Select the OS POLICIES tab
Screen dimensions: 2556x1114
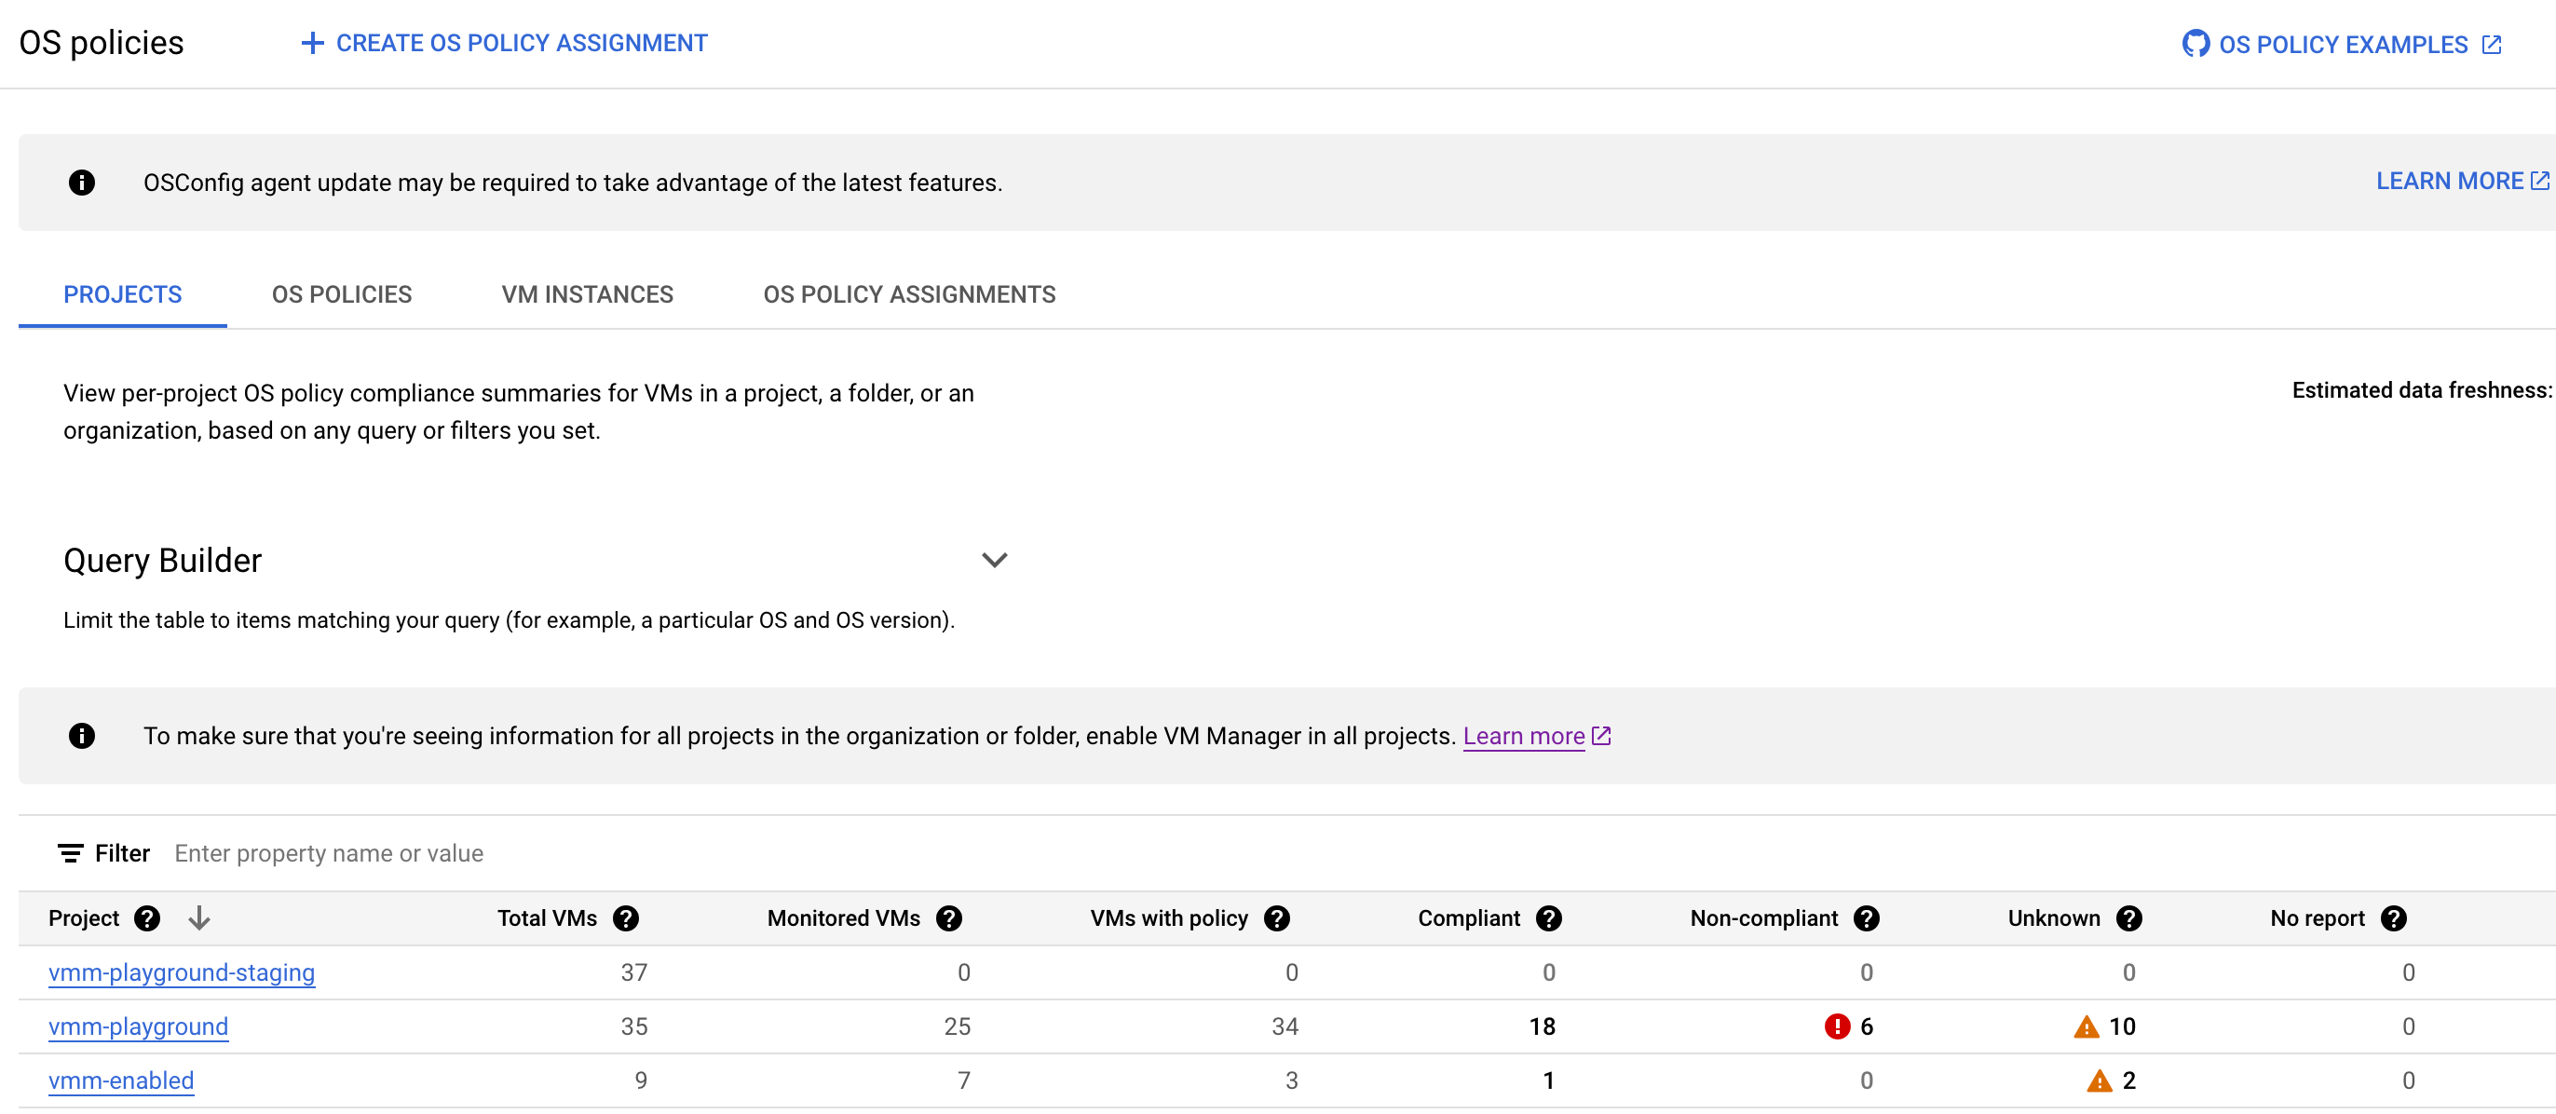[343, 293]
